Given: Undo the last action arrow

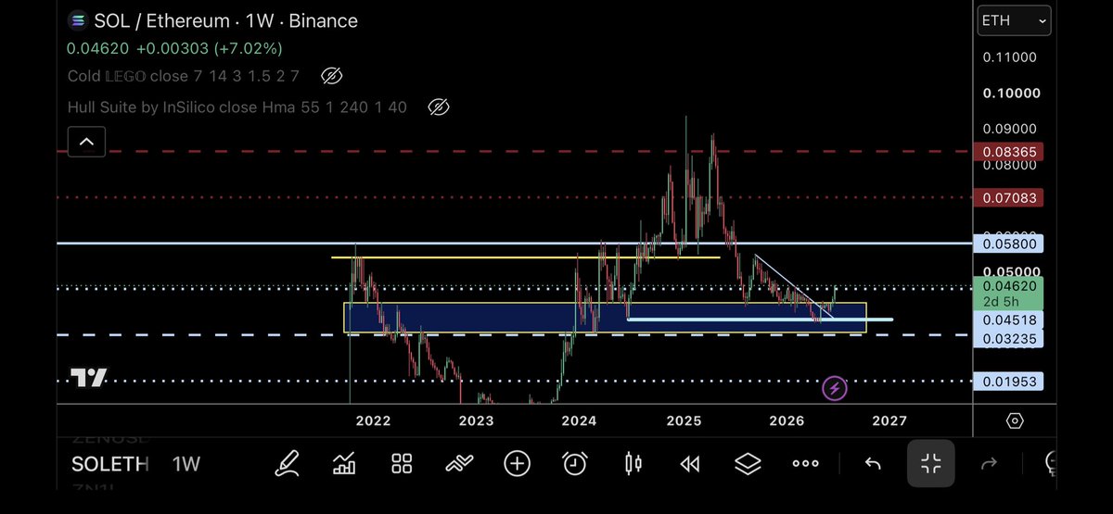Looking at the screenshot, I should [x=873, y=463].
